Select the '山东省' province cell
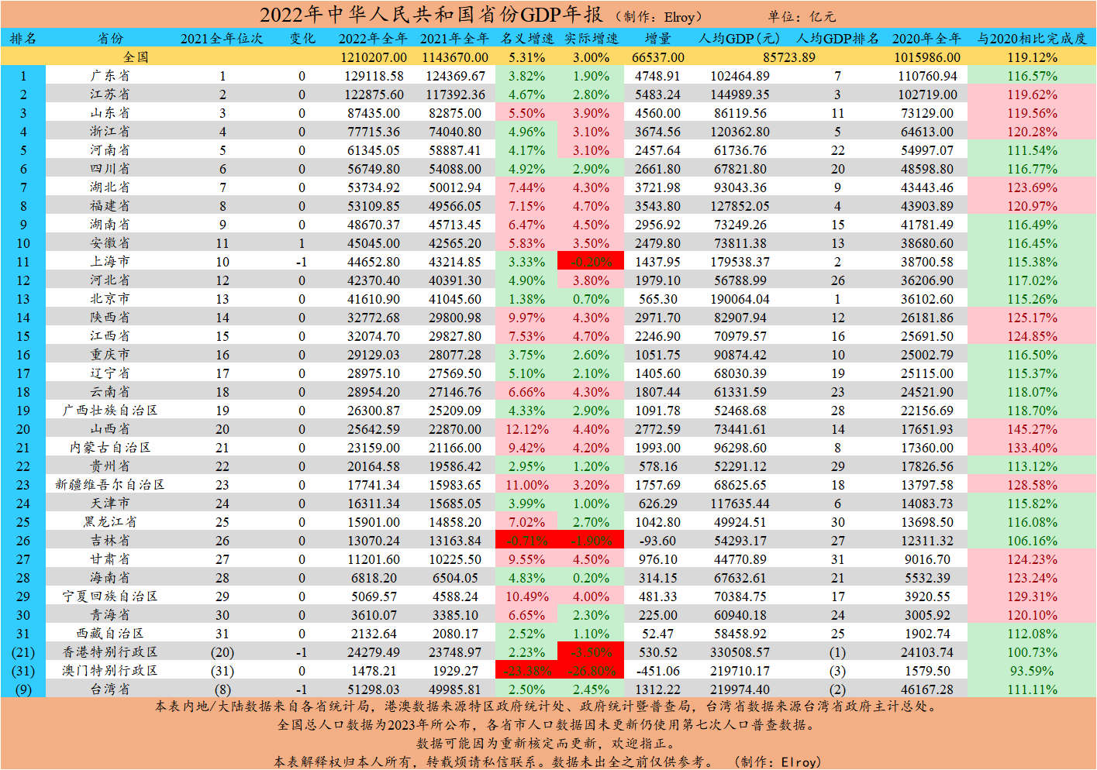Screen dimensions: 1097x770 (110, 112)
